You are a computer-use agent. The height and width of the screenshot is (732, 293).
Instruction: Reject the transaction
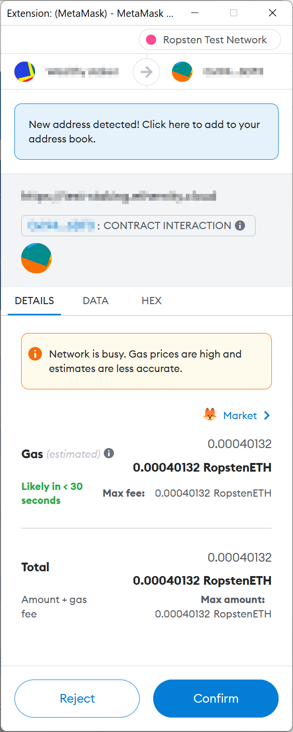coord(77,698)
